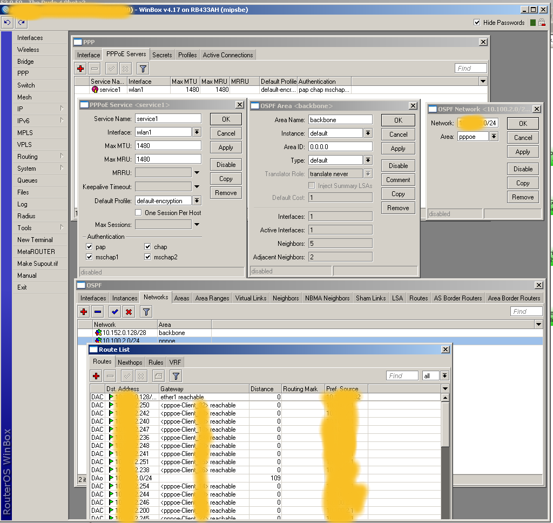Switch to Active Connections tab in PPP
Viewport: 553px width, 523px height.
[x=227, y=55]
